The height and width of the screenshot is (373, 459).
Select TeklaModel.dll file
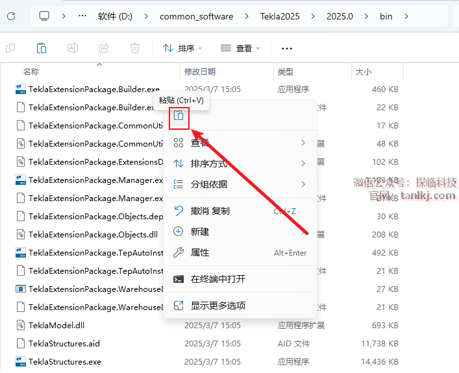pos(56,325)
